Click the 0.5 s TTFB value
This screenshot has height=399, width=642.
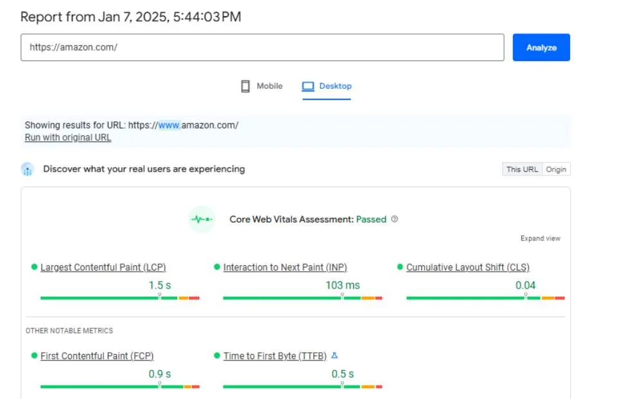point(343,374)
